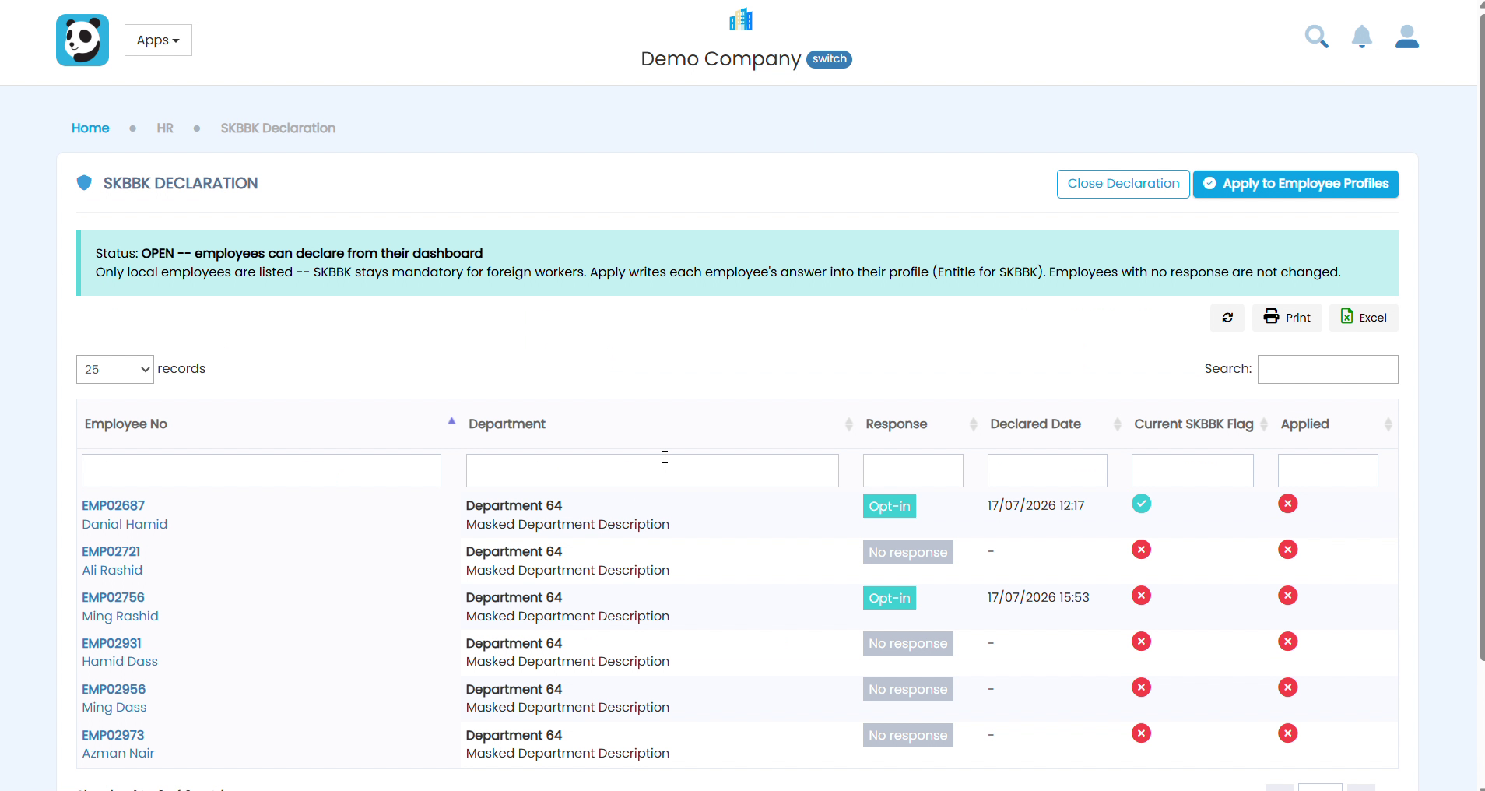Open Danial Hamid name link
The height and width of the screenshot is (791, 1485).
click(x=125, y=525)
